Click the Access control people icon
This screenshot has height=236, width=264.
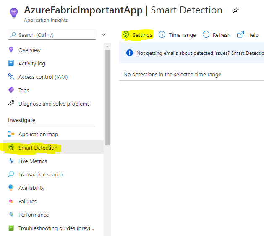click(11, 77)
